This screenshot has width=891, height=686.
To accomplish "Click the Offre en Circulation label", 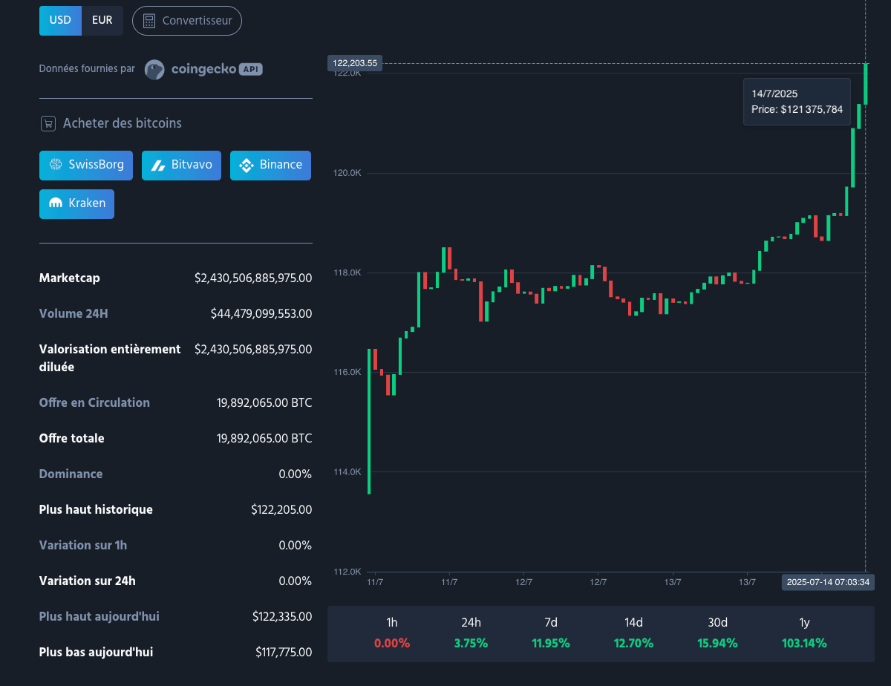I will (94, 402).
